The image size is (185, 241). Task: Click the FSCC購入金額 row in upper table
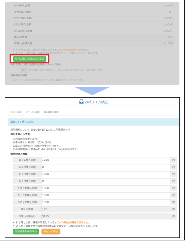94,18
